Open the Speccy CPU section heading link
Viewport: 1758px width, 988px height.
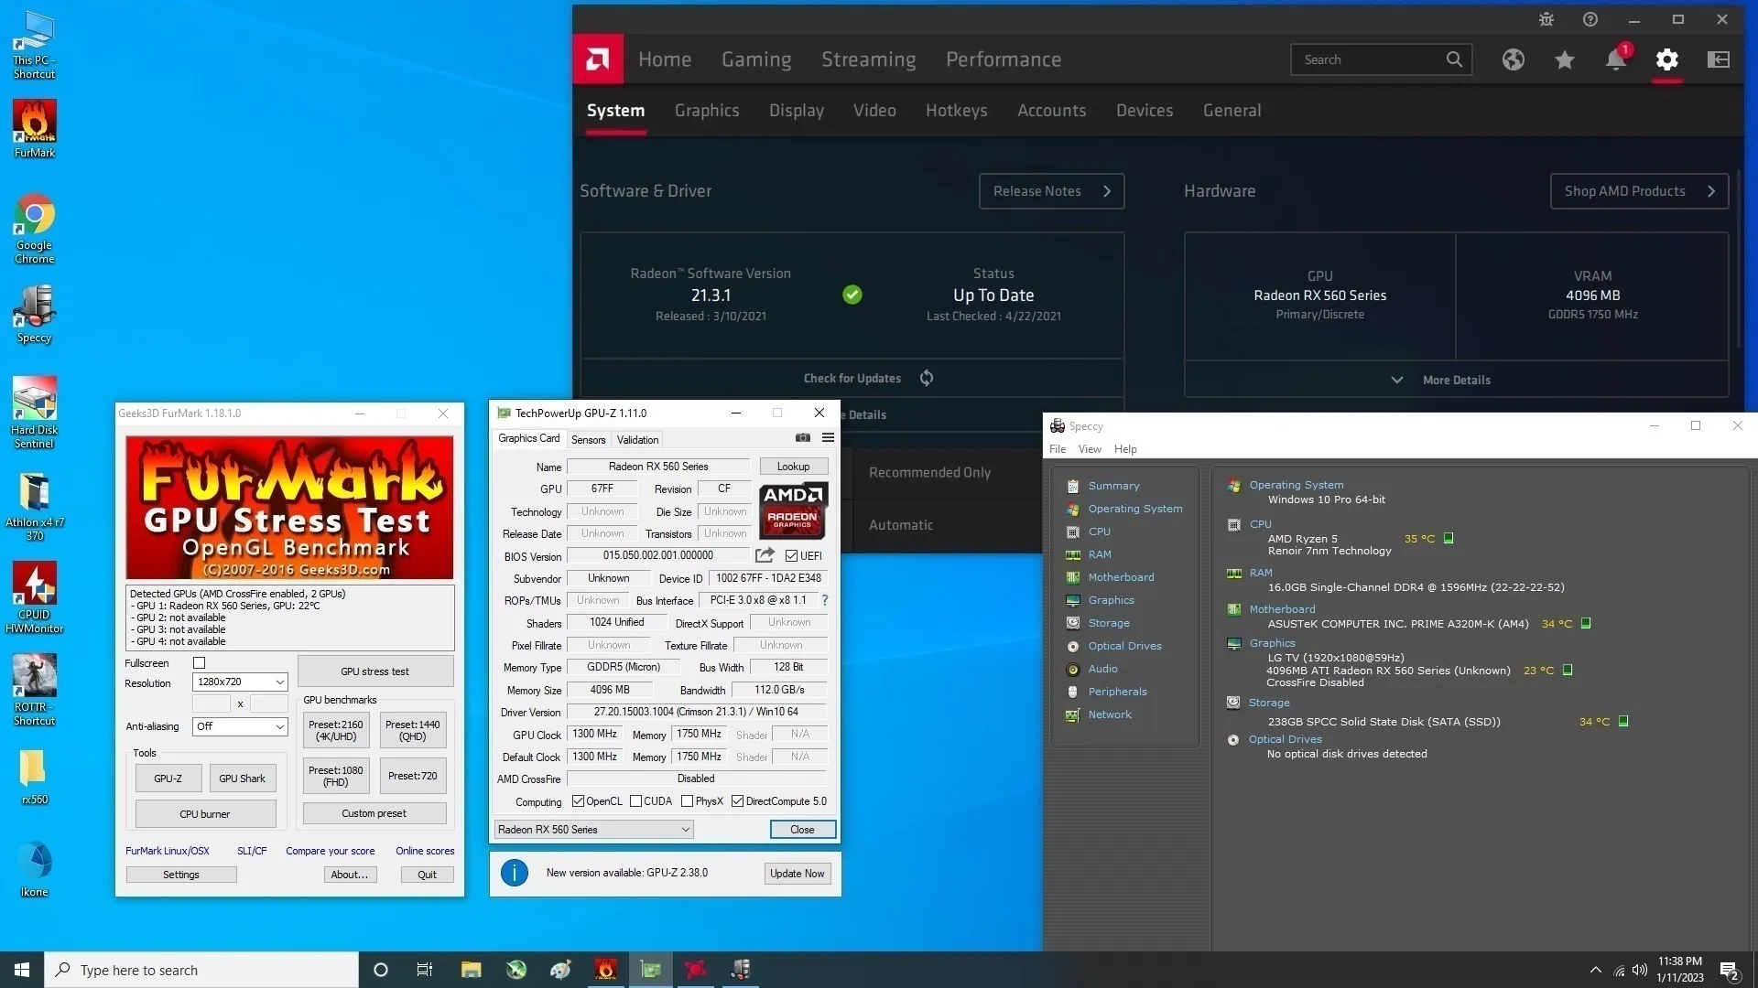pyautogui.click(x=1260, y=524)
